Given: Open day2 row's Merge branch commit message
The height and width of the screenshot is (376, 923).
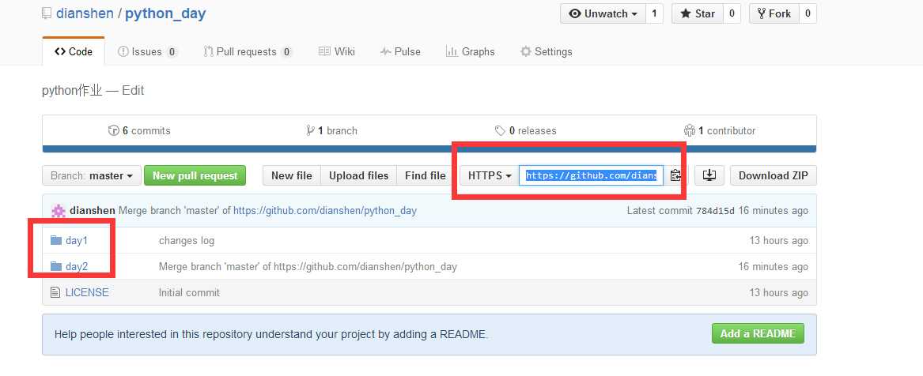Looking at the screenshot, I should tap(308, 267).
